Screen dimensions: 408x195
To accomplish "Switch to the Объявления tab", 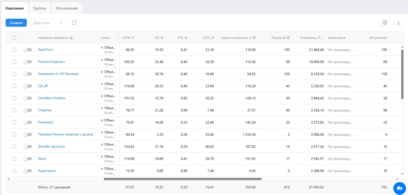I will (67, 8).
